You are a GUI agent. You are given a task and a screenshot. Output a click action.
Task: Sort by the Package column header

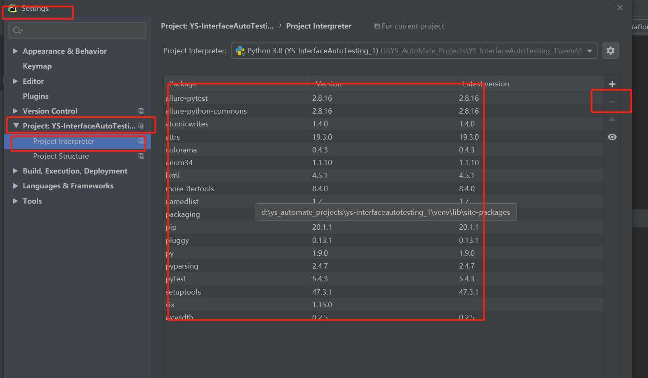tap(237, 83)
